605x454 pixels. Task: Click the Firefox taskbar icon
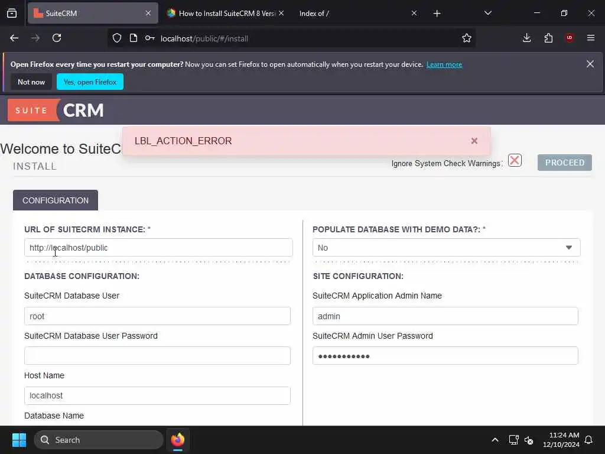(x=177, y=440)
